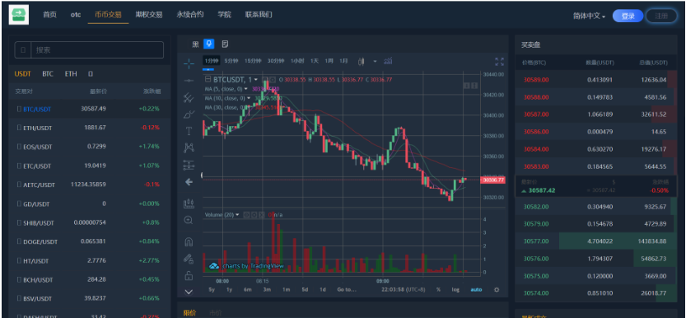Image resolution: width=686 pixels, height=318 pixels.
Task: Select the DOGE/USDT trading pair row
Action: coord(89,241)
